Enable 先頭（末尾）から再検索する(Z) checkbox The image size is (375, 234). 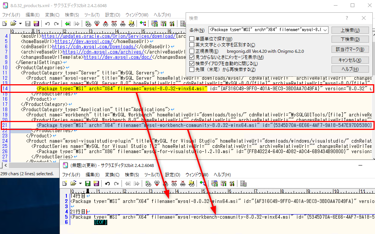coord(192,70)
